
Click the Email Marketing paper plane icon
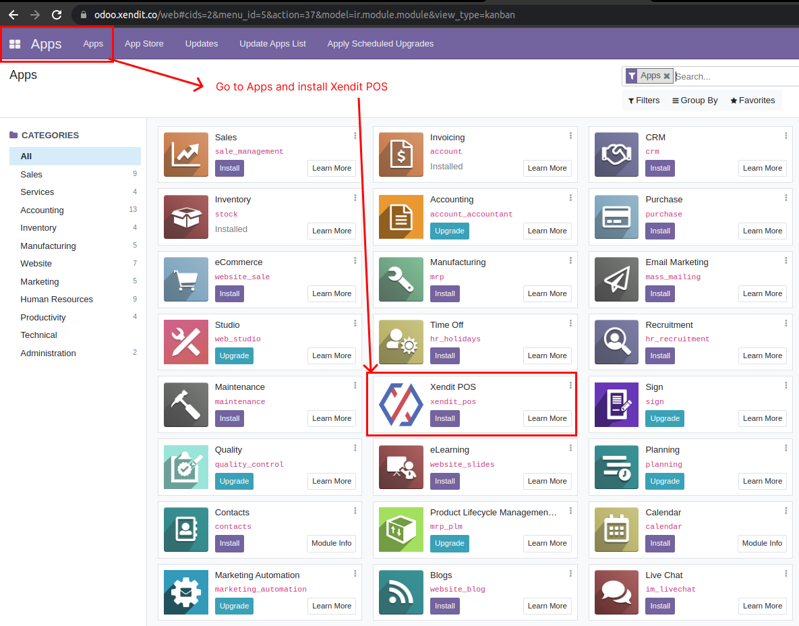coord(616,279)
